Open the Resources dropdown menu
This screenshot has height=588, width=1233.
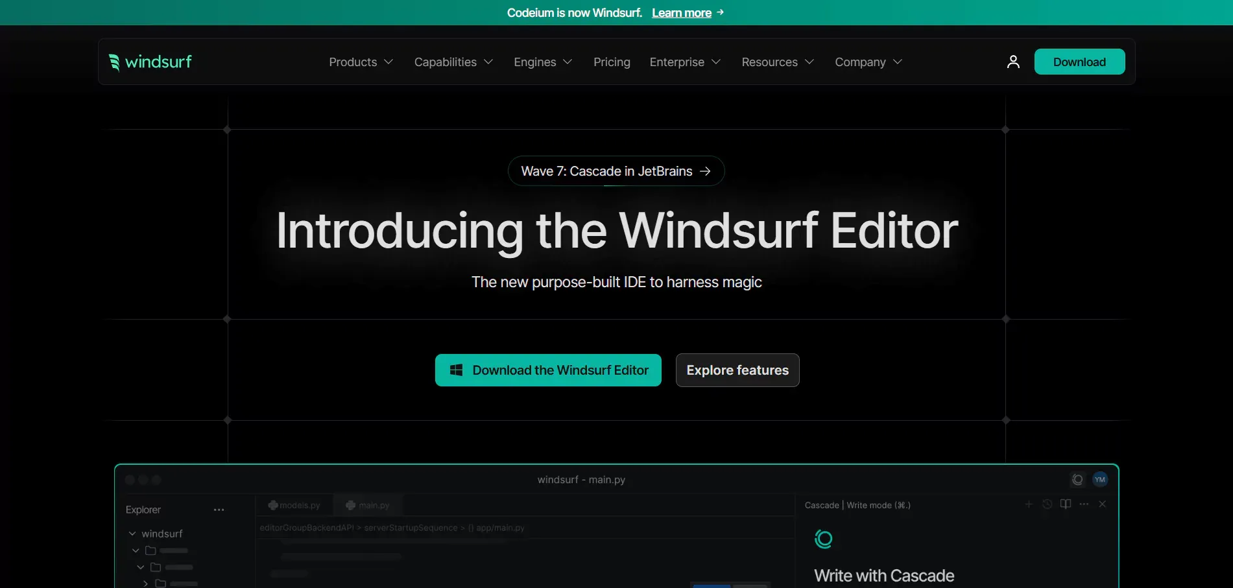[778, 62]
